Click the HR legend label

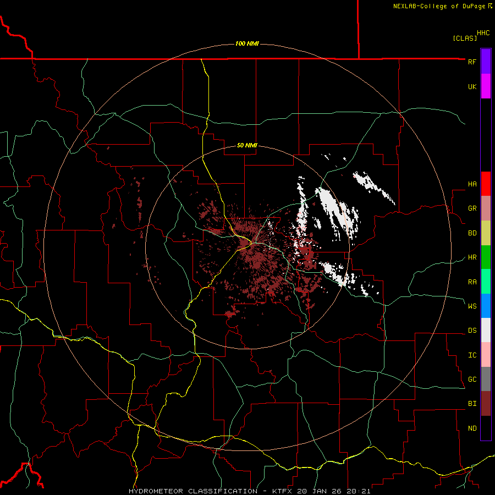pyautogui.click(x=472, y=257)
